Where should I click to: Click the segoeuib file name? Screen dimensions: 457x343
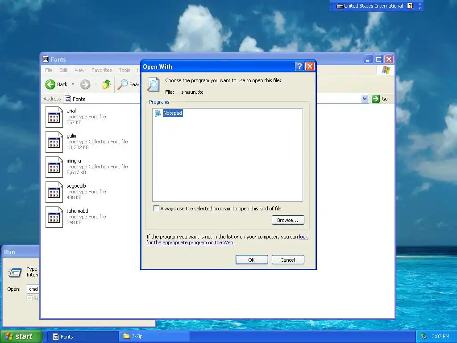click(x=76, y=186)
